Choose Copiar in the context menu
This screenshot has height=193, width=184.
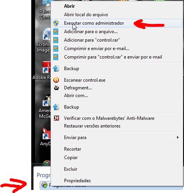(71, 158)
